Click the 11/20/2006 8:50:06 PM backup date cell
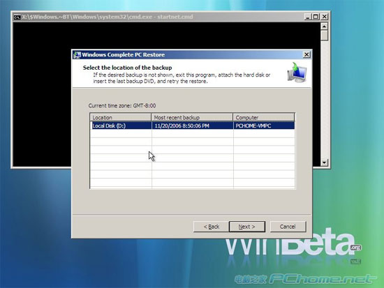 (182, 126)
